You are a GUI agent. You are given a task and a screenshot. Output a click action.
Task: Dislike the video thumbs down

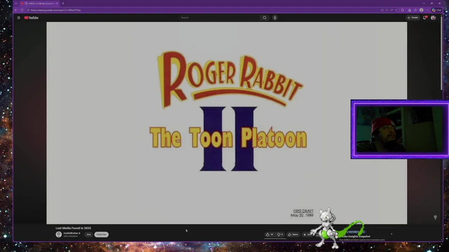point(280,234)
